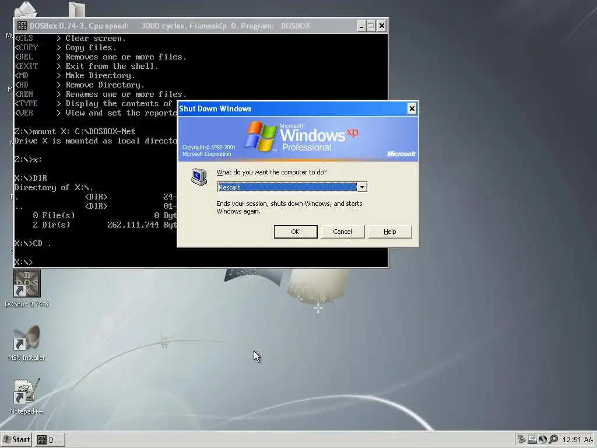Open the Notepad++ desktop shortcut
The width and height of the screenshot is (597, 448).
click(27, 397)
